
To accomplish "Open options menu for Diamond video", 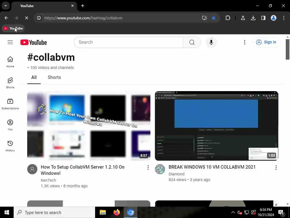I will pos(276,167).
